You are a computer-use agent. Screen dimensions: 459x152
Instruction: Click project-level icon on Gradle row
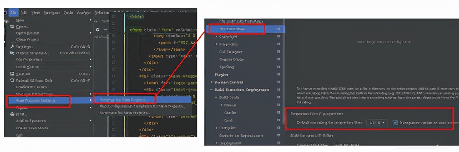tap(279, 113)
